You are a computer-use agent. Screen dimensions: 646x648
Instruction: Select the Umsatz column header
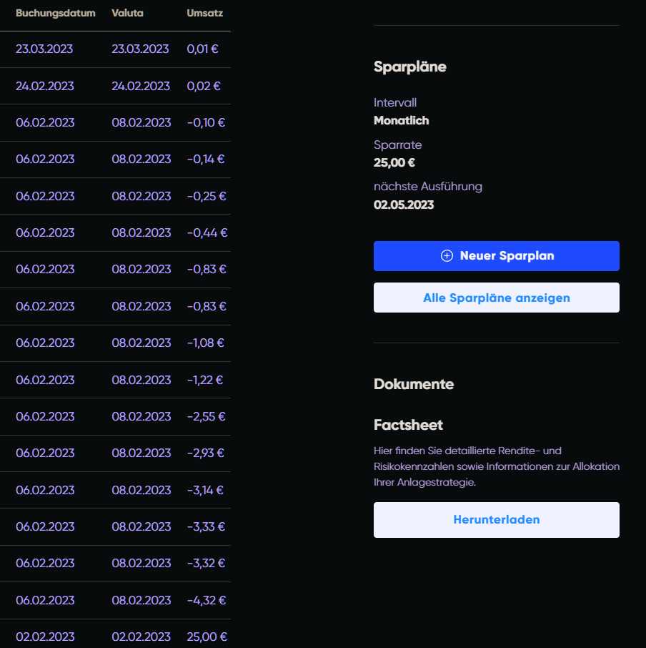[204, 13]
